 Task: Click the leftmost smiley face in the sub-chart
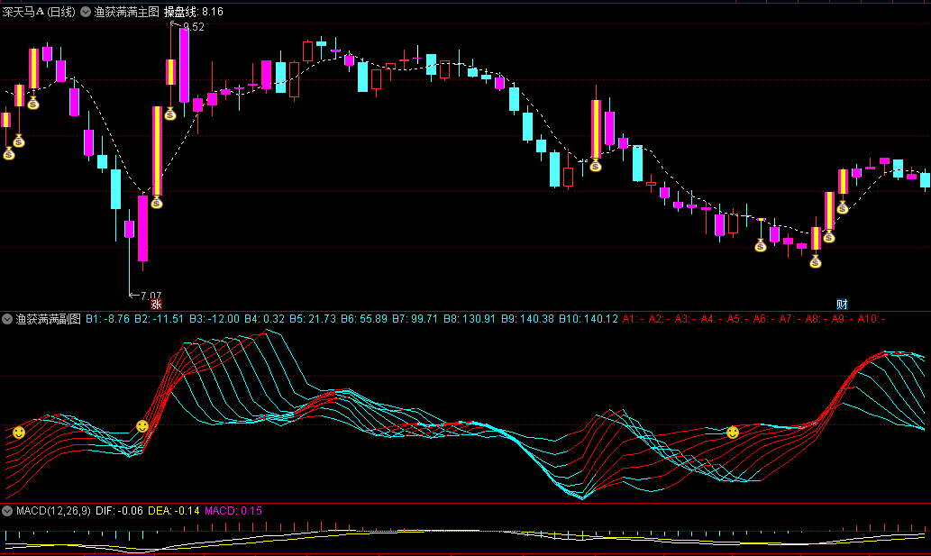click(18, 433)
